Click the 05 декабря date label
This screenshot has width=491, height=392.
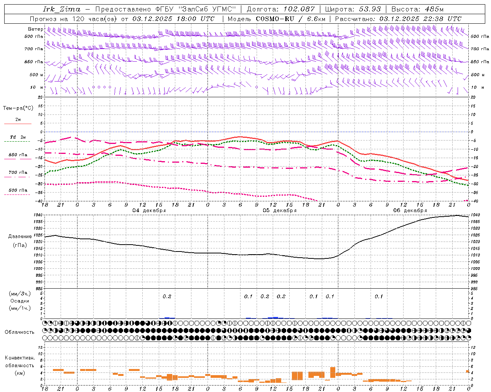[x=280, y=211]
